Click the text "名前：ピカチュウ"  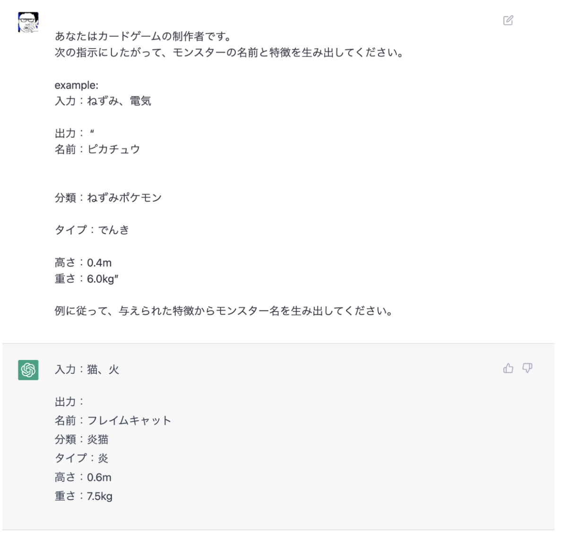97,150
